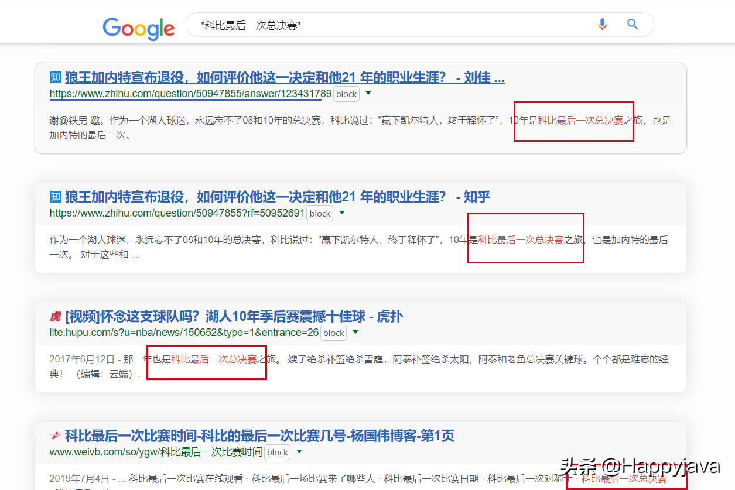
Task: Click snippet date 2019年7月4日
Action: point(79,478)
